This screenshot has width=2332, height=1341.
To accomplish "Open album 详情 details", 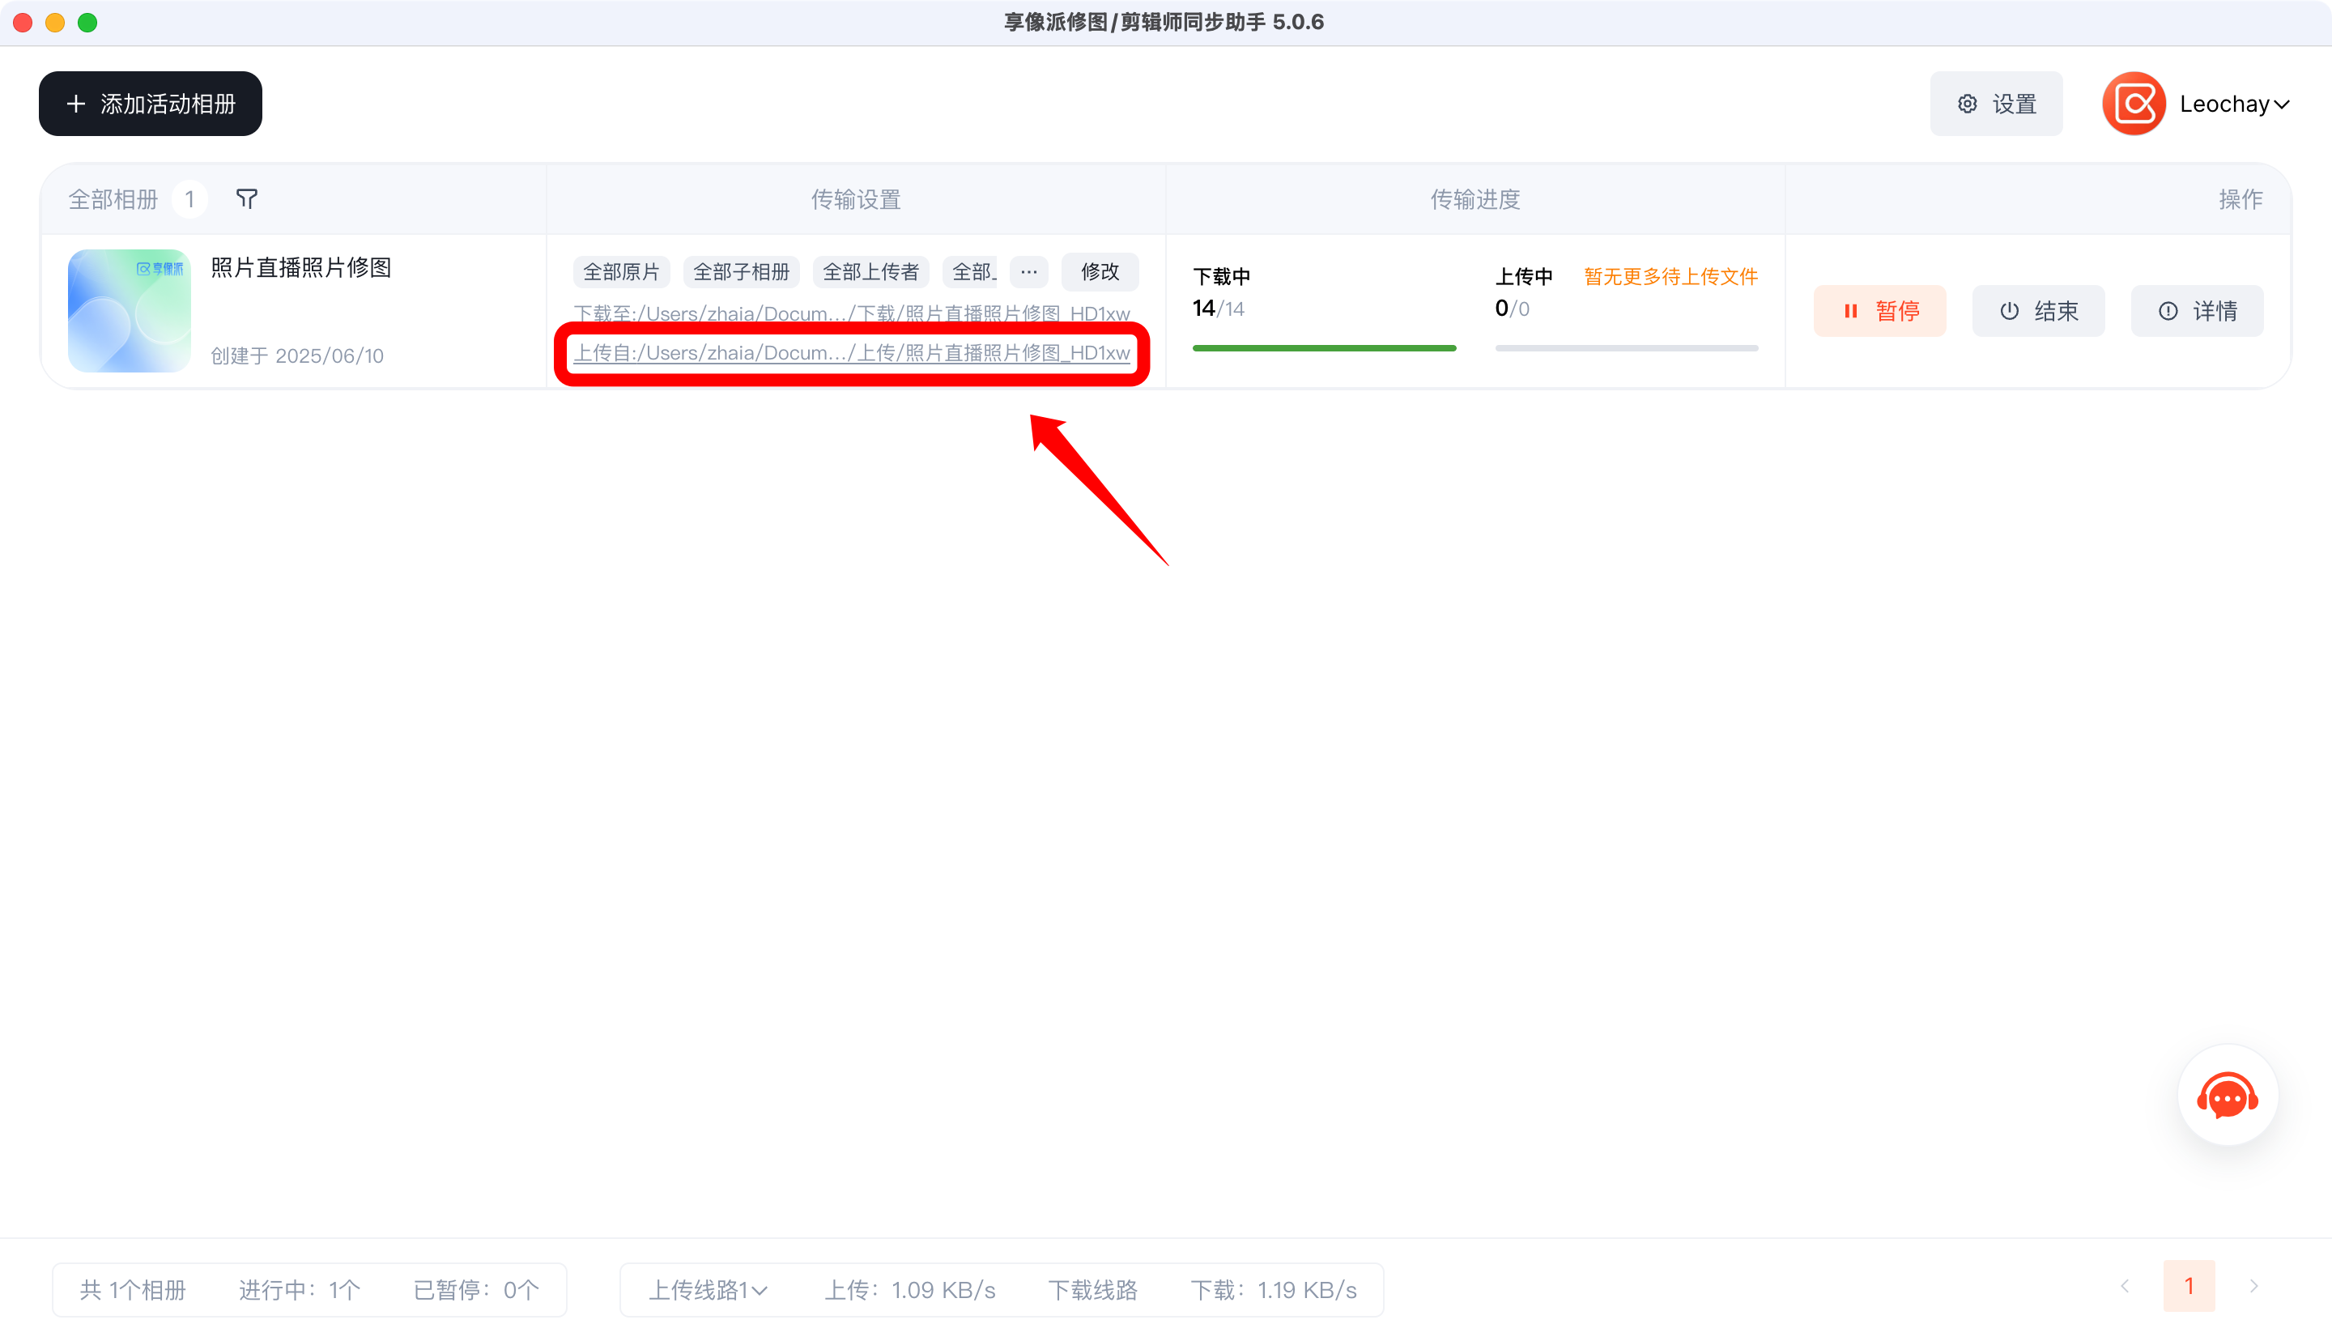I will point(2197,311).
